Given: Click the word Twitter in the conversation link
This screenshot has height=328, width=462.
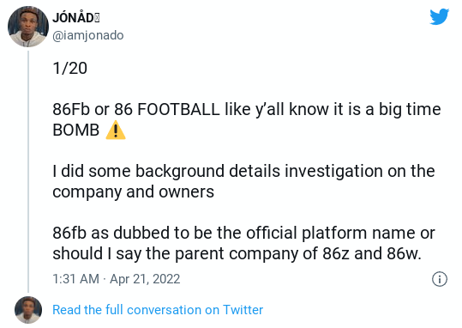Looking at the screenshot, I should 243,310.
